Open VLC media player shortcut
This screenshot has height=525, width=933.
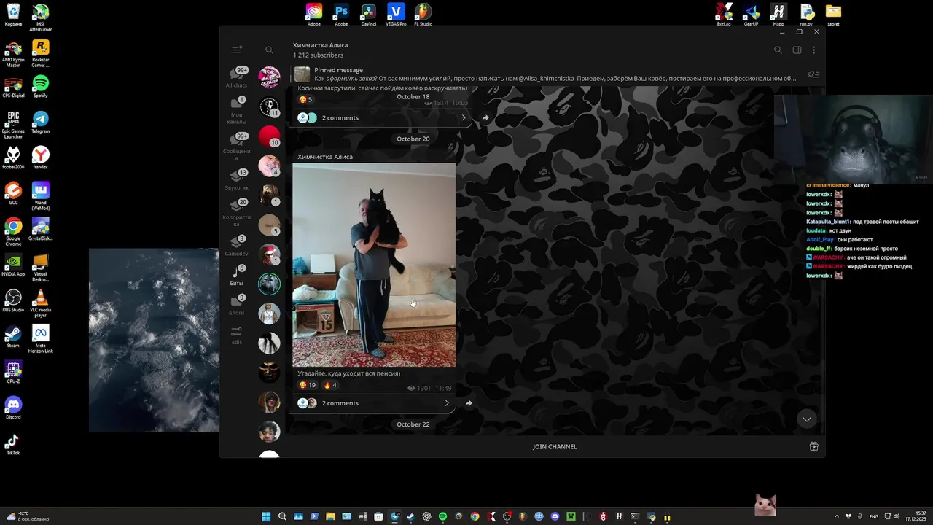[41, 303]
